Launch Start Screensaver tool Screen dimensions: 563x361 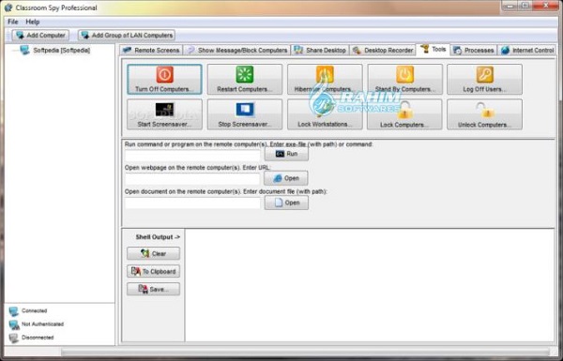tap(164, 114)
